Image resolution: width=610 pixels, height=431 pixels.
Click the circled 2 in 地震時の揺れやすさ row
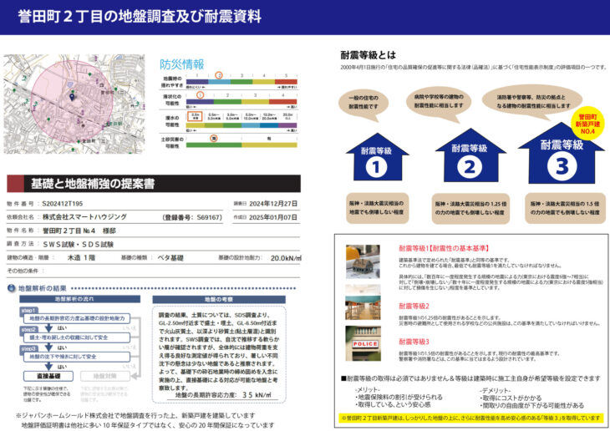219,75
